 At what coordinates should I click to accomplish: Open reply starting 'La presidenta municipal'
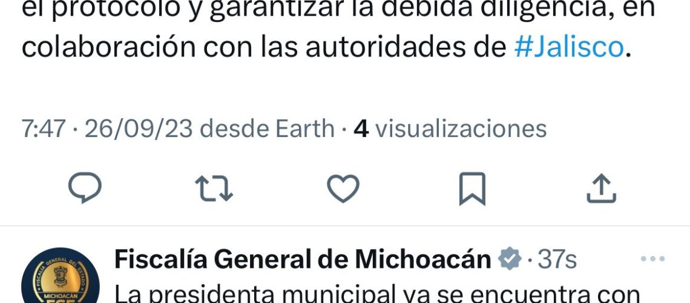(x=376, y=294)
